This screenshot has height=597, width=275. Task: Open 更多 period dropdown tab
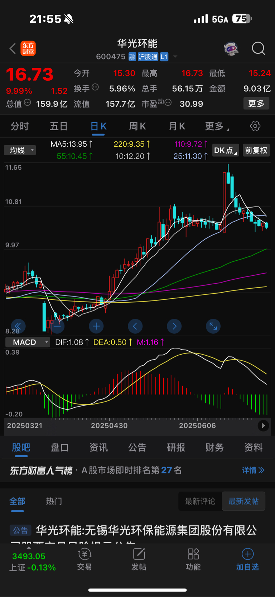[217, 126]
